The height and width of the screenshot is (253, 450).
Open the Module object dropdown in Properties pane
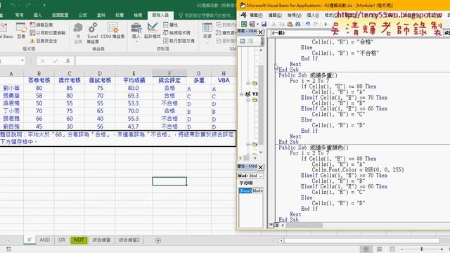[250, 176]
